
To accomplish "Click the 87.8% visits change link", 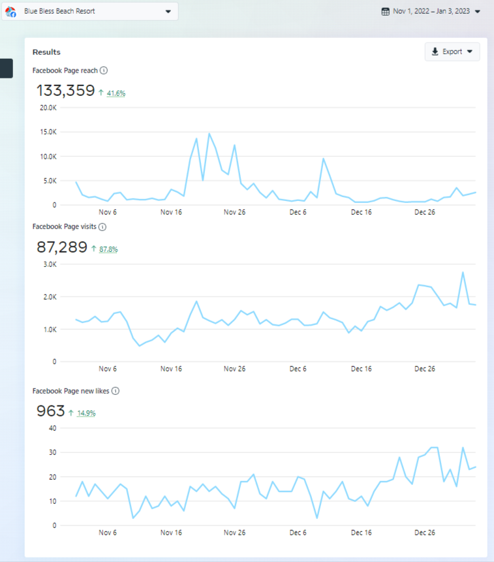I will 108,249.
